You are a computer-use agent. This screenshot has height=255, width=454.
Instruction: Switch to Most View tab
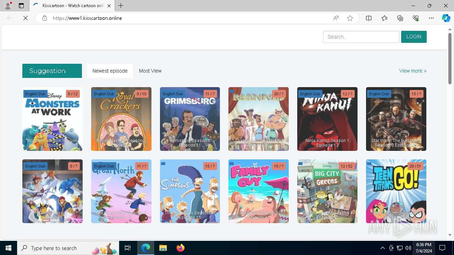pos(150,71)
